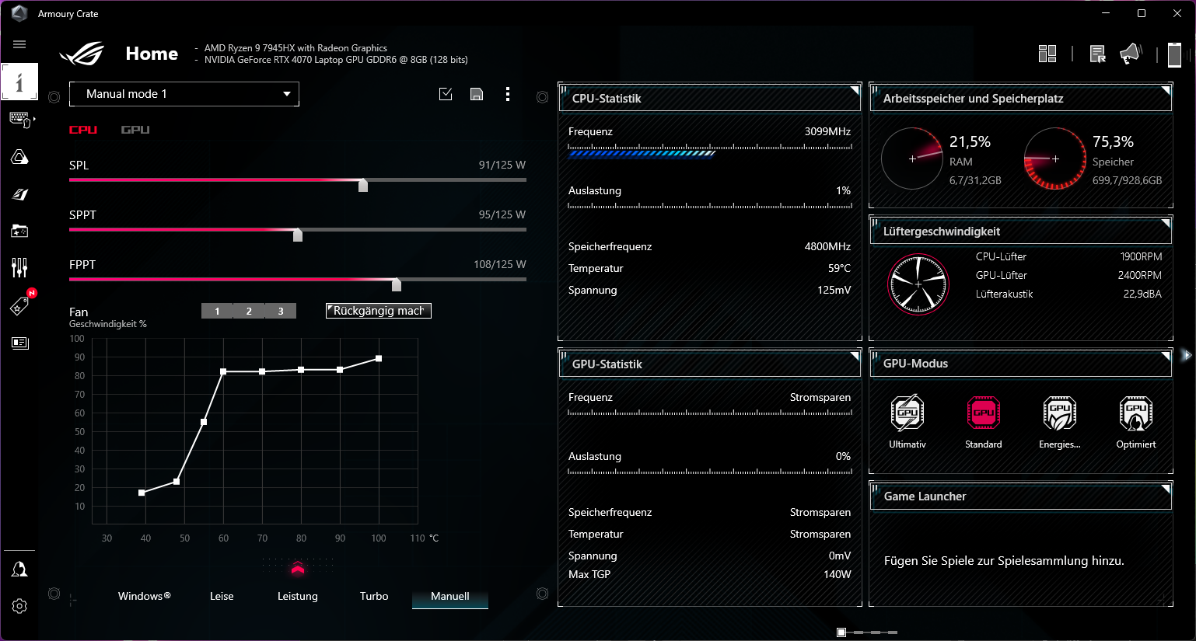
Task: Click the CPU Frequenz 3099MHz value
Action: [x=827, y=131]
